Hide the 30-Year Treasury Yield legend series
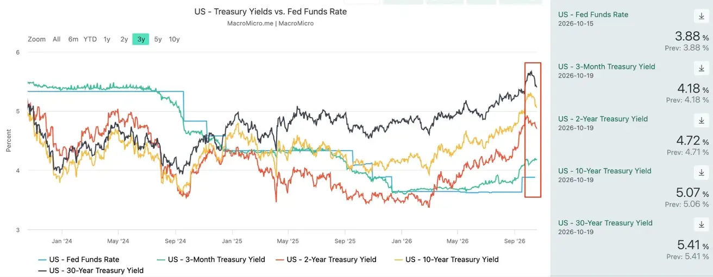The height and width of the screenshot is (277, 713). click(x=91, y=270)
